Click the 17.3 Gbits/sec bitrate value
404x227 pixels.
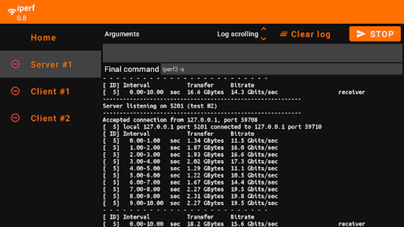click(x=254, y=161)
